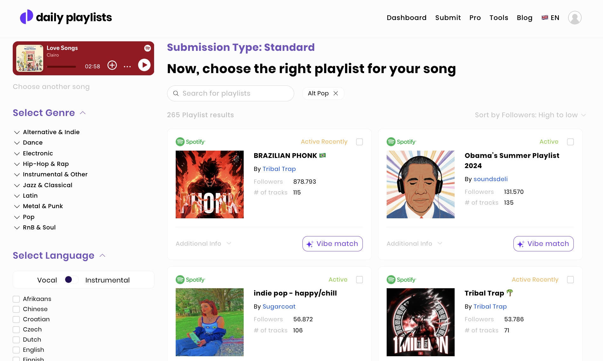This screenshot has width=603, height=361.
Task: Open the Sort by Followers dropdown
Action: point(530,115)
